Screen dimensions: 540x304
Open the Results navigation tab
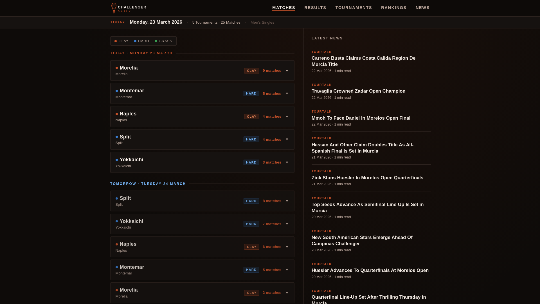click(x=315, y=8)
